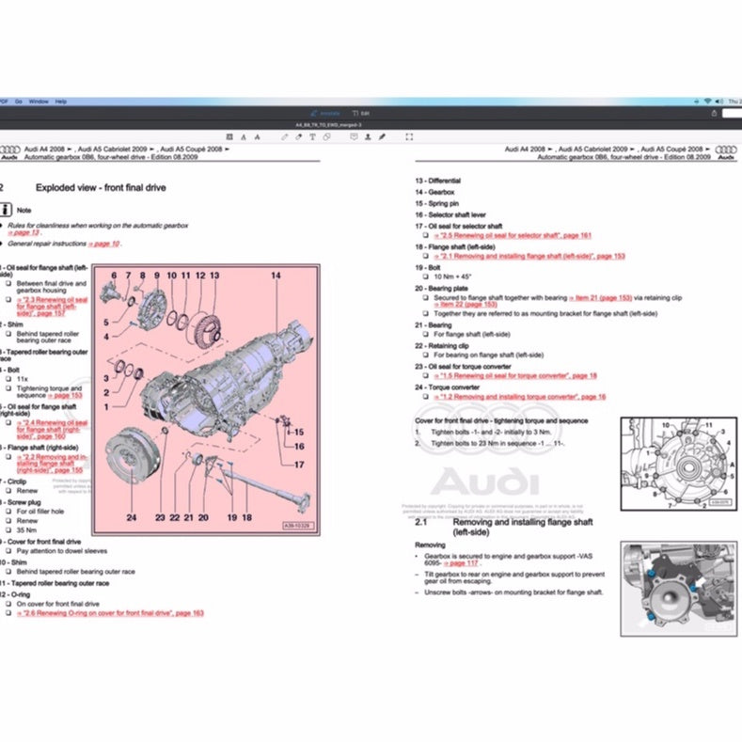
Task: Click the Wi-Fi icon in the menu bar
Action: pos(707,101)
